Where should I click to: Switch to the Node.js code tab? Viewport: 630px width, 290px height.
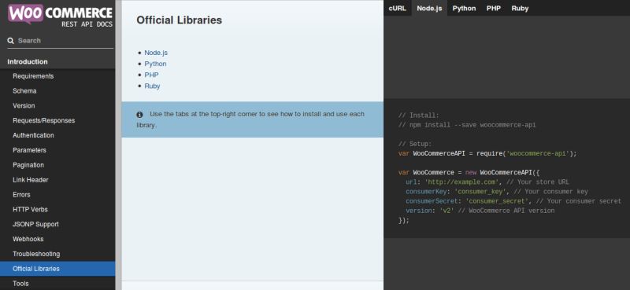[x=429, y=8]
